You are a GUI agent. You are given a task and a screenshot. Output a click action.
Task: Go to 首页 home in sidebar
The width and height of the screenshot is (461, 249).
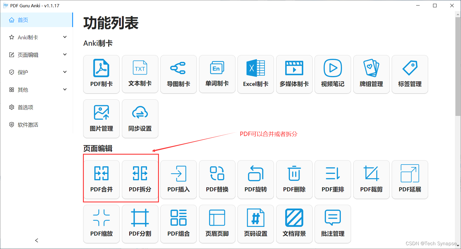click(36, 20)
